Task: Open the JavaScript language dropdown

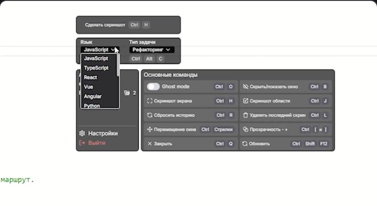Action: click(100, 49)
